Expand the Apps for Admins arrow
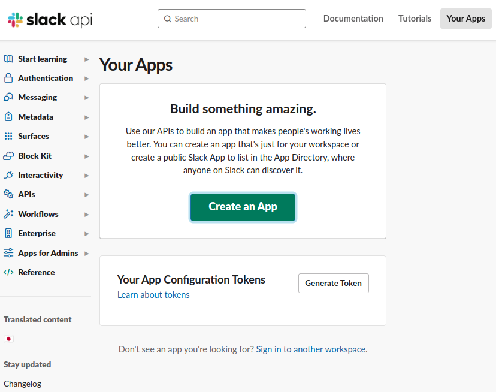The height and width of the screenshot is (392, 496). click(x=87, y=254)
